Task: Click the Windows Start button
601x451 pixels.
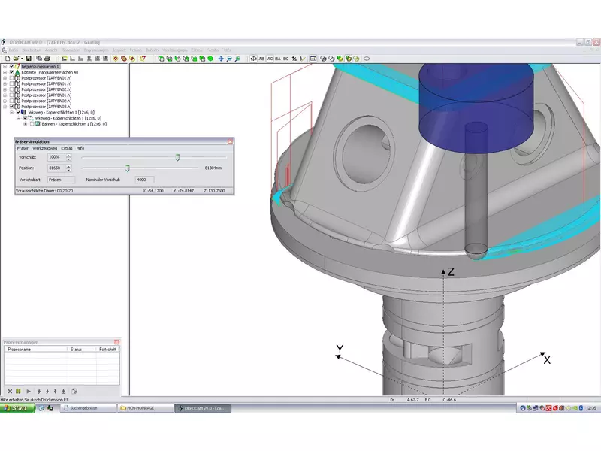Action: tap(17, 407)
